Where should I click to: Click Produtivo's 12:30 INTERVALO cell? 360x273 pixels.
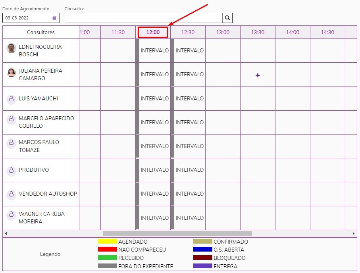coord(188,170)
